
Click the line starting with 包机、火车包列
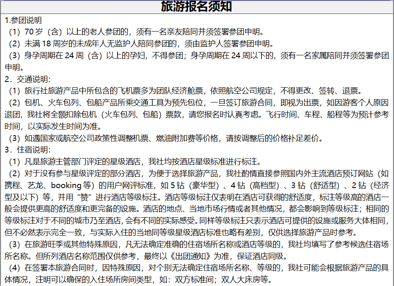click(x=197, y=103)
